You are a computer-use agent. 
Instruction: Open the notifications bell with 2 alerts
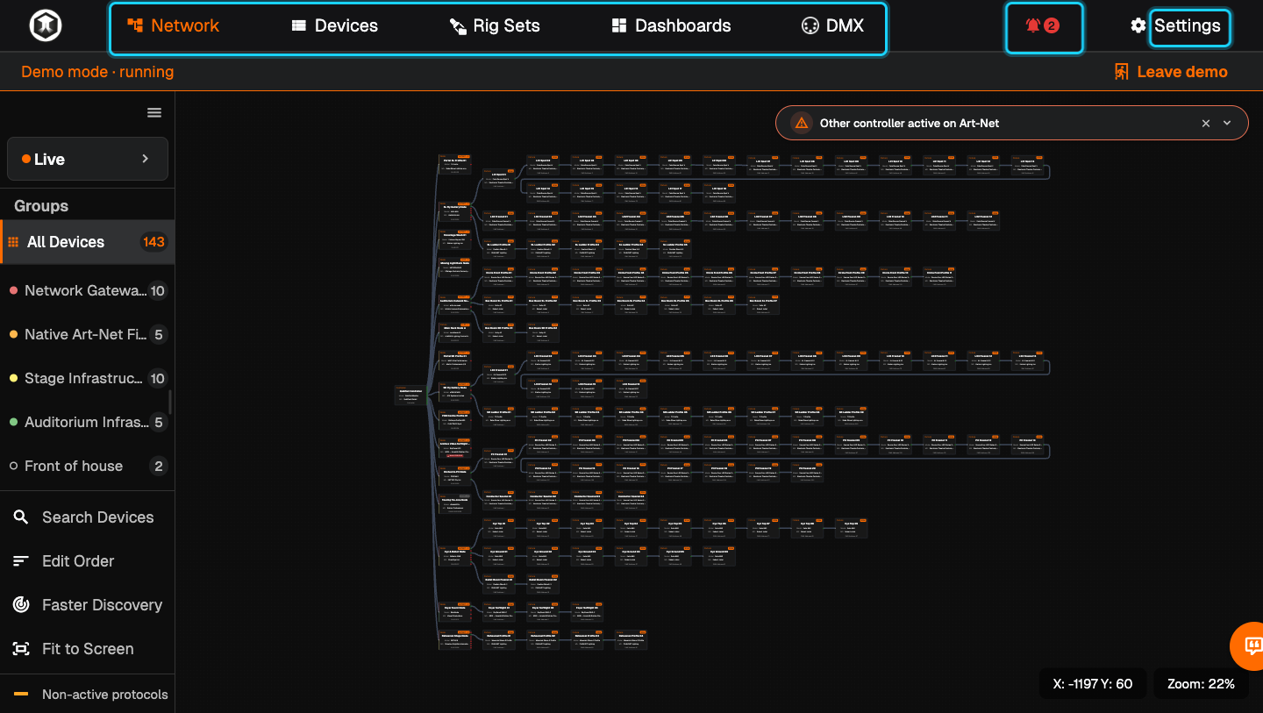pos(1043,26)
